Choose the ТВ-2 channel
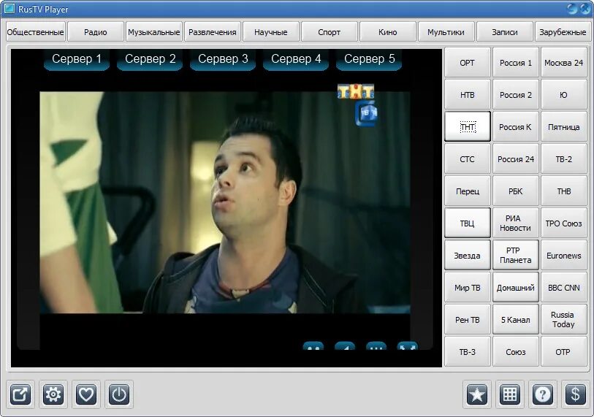The height and width of the screenshot is (417, 594). tap(564, 159)
